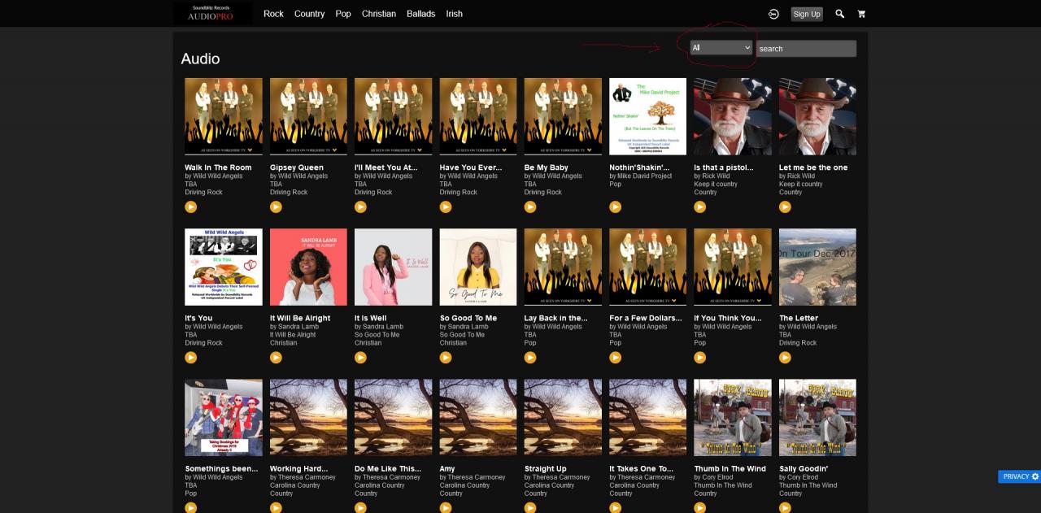Click the AudioPro Soundblitz Records logo

[212, 13]
